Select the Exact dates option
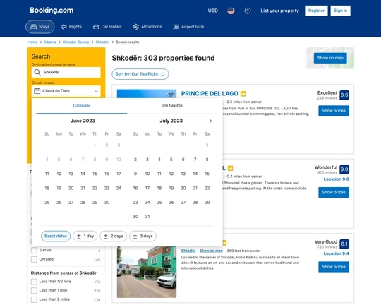381x305 pixels. tap(56, 237)
